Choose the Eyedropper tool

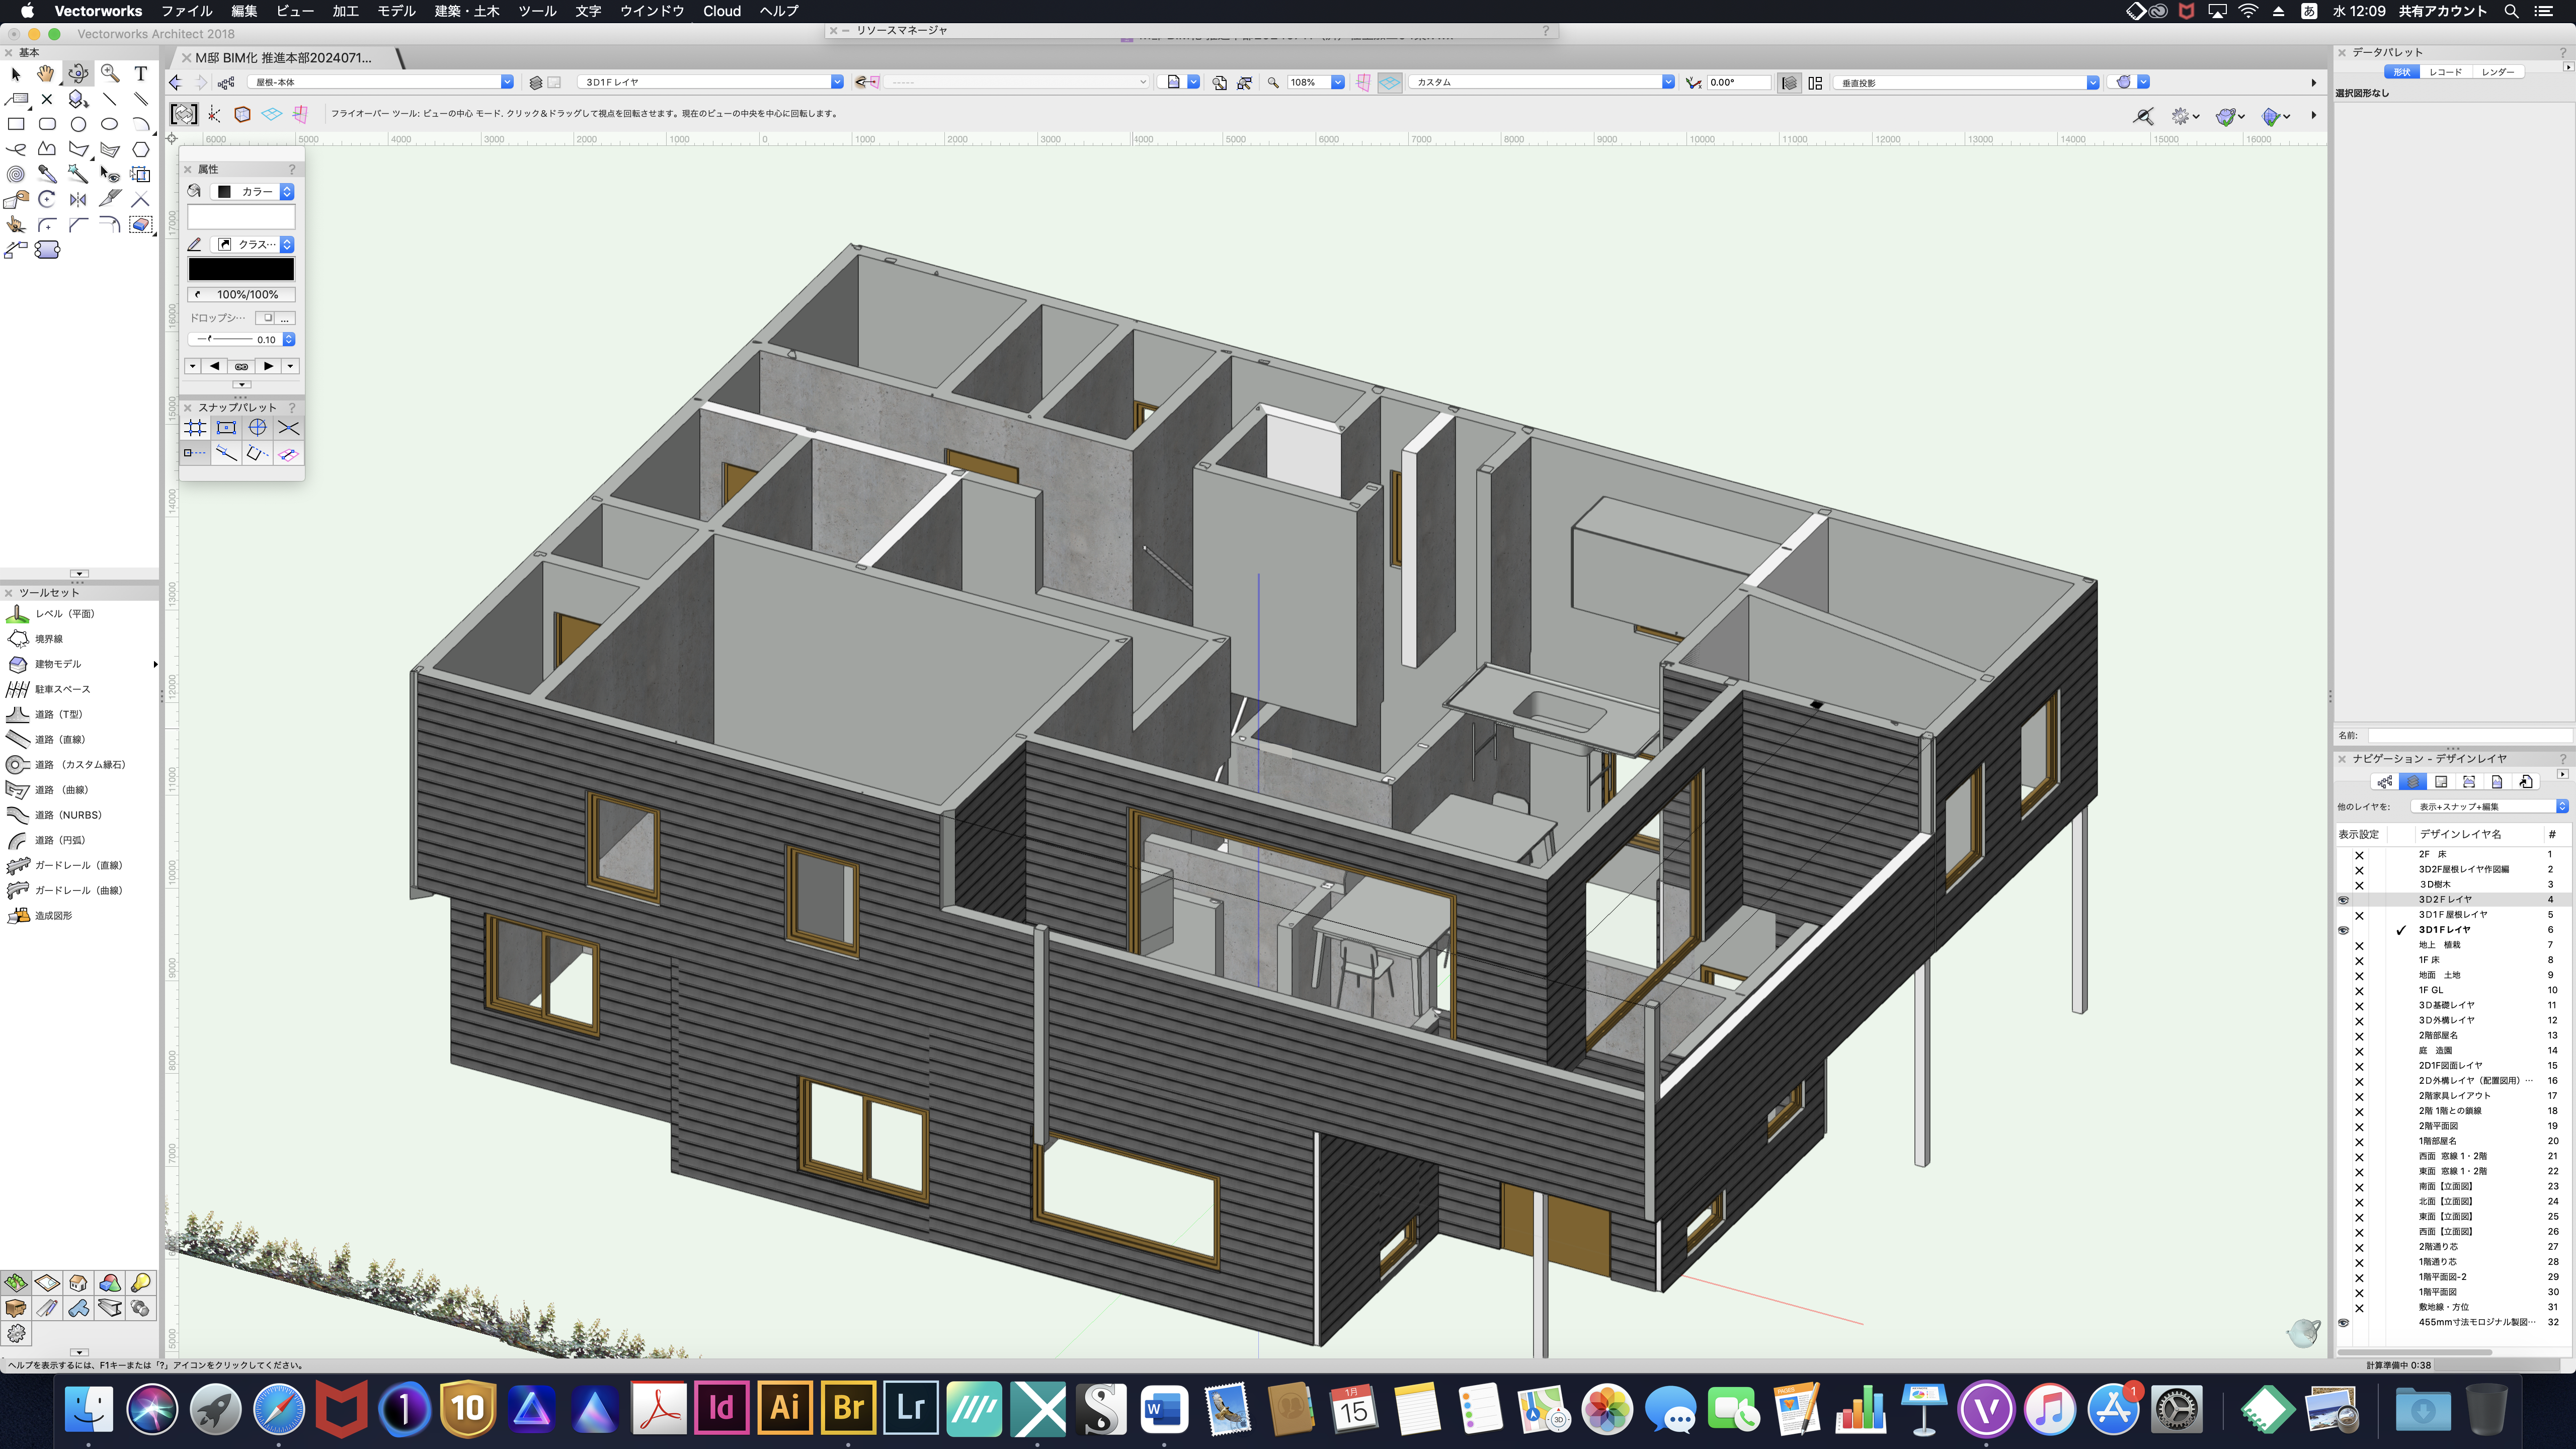pos(47,174)
